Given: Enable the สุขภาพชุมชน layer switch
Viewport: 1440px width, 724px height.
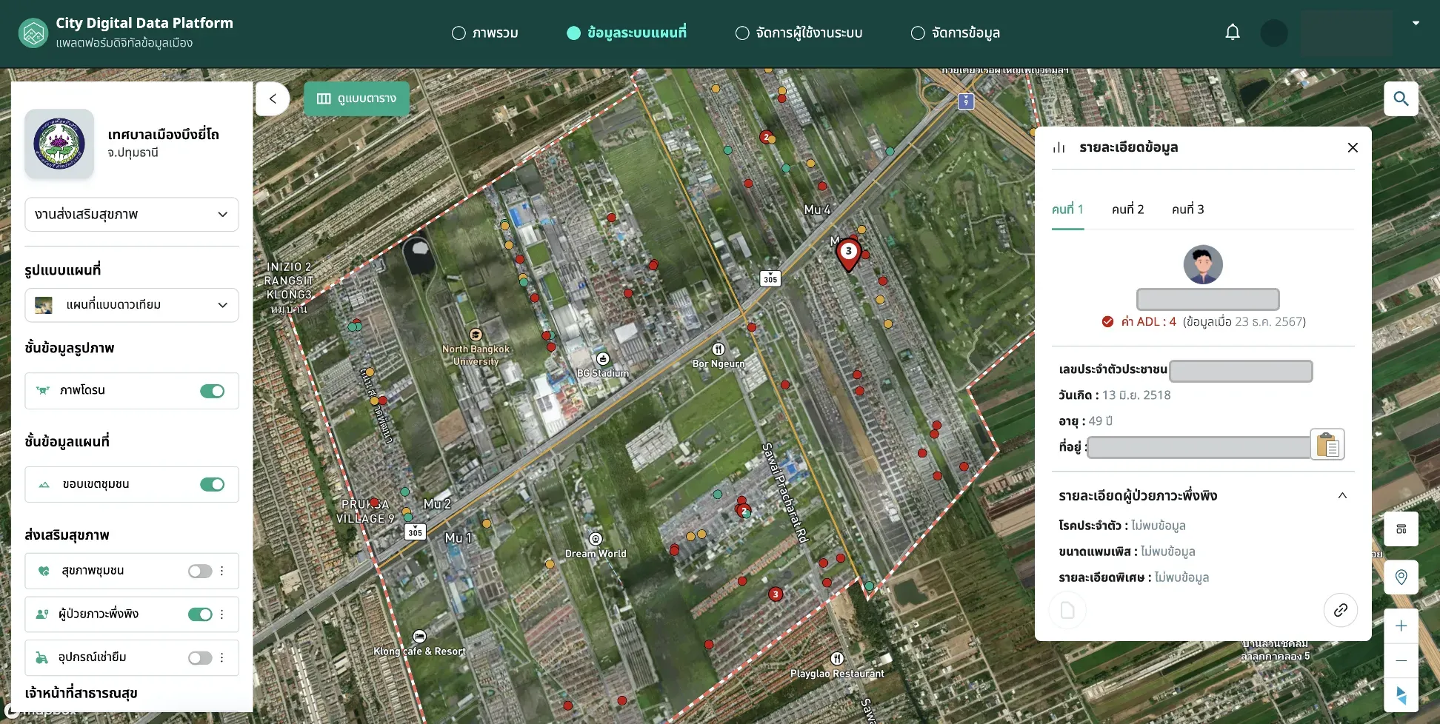Looking at the screenshot, I should [x=200, y=571].
